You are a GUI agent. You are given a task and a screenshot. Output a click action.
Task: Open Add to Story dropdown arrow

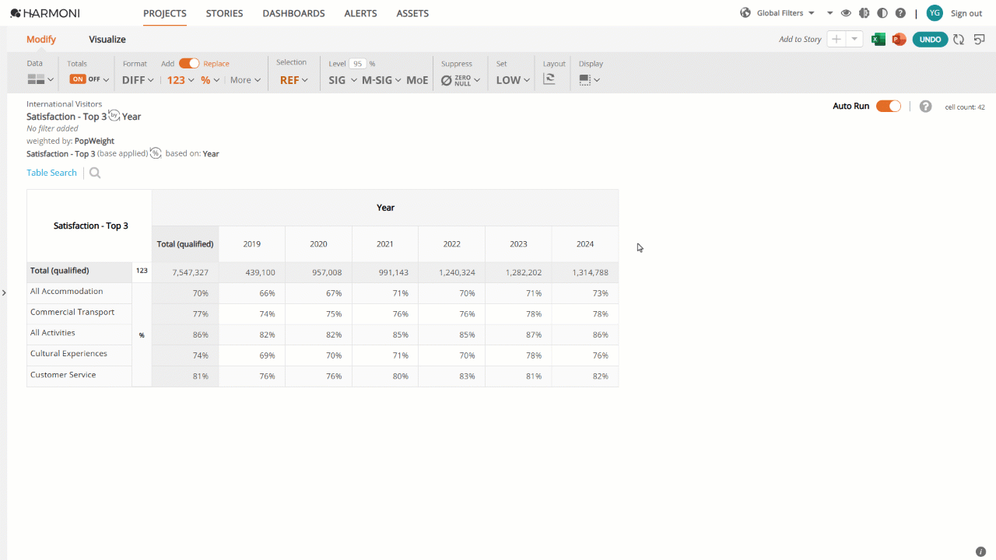[854, 40]
